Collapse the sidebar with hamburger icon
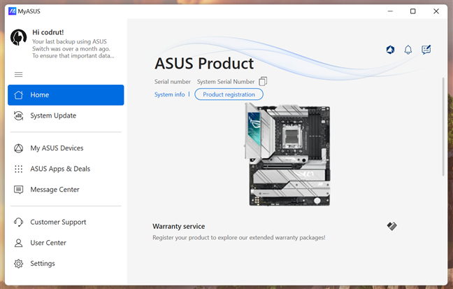This screenshot has width=453, height=289. tap(18, 75)
